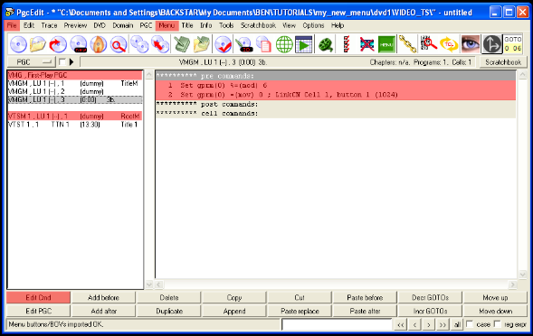Click the blue table with green play icon
Image resolution: width=533 pixels, height=336 pixels.
[304, 44]
